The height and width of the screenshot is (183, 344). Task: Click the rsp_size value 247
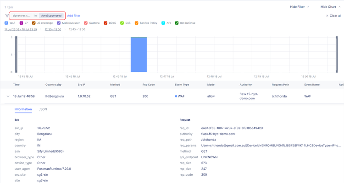(x=204, y=169)
